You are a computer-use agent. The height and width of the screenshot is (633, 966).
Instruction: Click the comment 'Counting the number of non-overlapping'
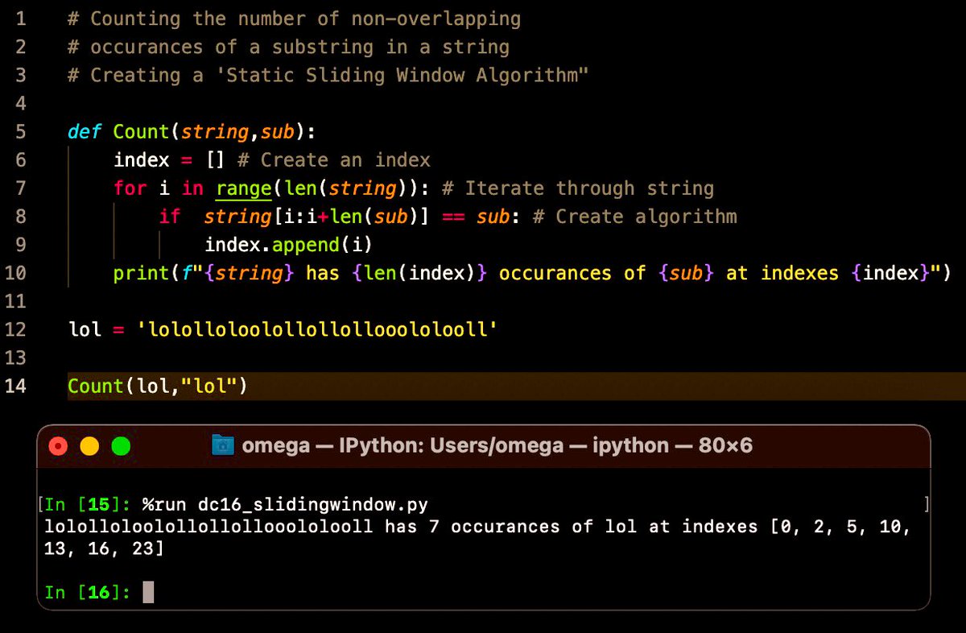tap(295, 19)
